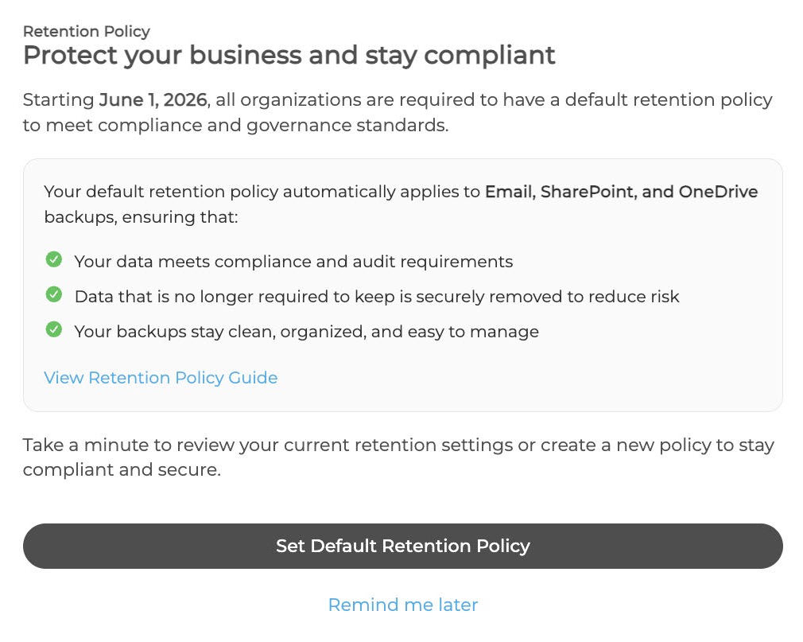Open the View Retention Policy Guide link
This screenshot has width=803, height=642.
161,378
